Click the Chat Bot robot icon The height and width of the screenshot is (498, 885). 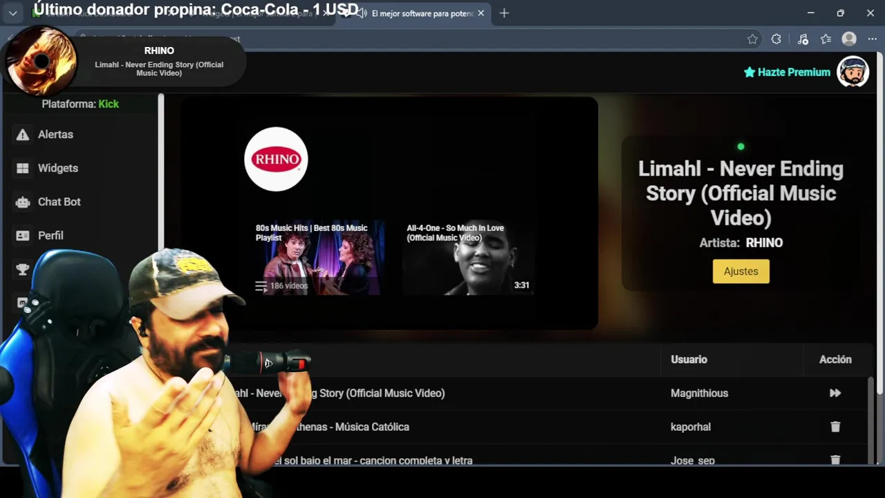click(23, 202)
